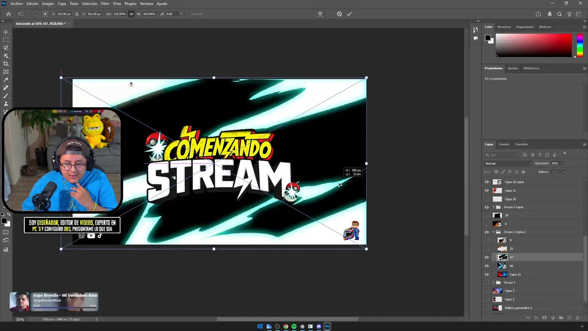This screenshot has height=331, width=588.
Task: Open the Color panel options menu
Action: click(x=584, y=27)
